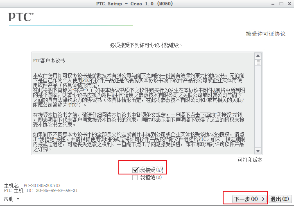294x206 pixels.
Task: Open the 可打印版本 link
Action: (x=250, y=160)
